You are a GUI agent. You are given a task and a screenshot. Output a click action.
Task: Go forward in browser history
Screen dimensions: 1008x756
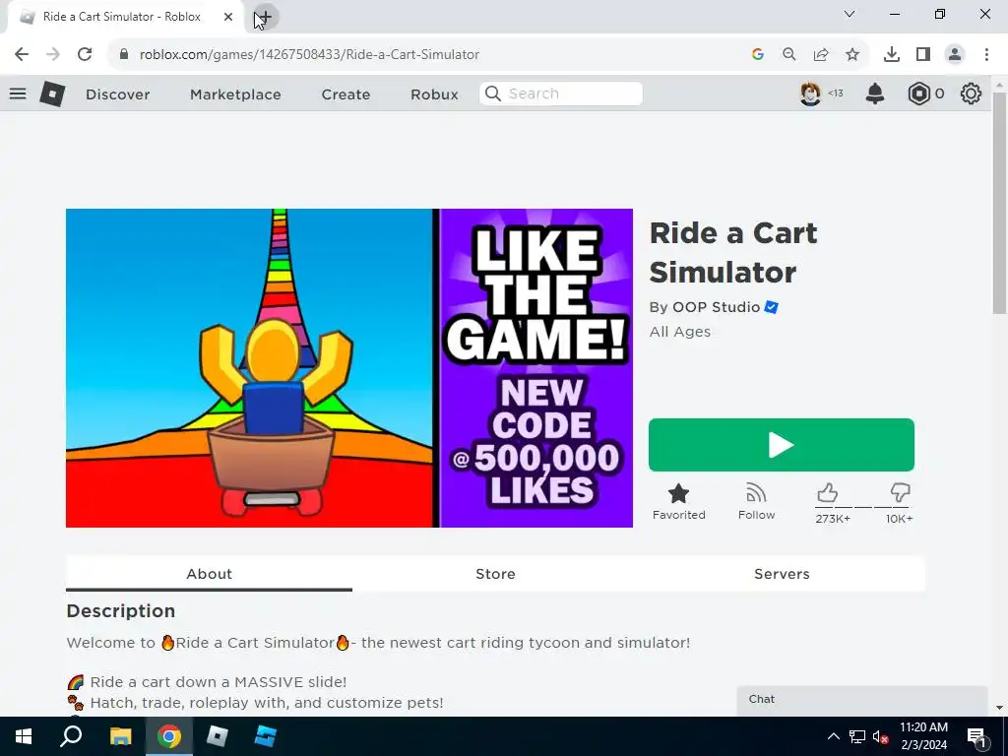(x=53, y=55)
